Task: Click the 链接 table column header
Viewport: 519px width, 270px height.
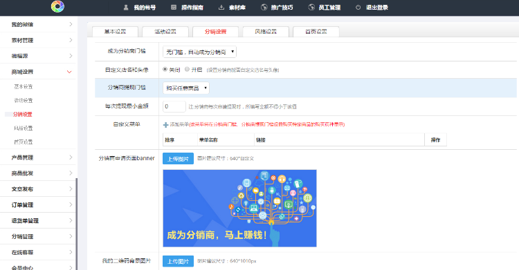Action: [260, 140]
